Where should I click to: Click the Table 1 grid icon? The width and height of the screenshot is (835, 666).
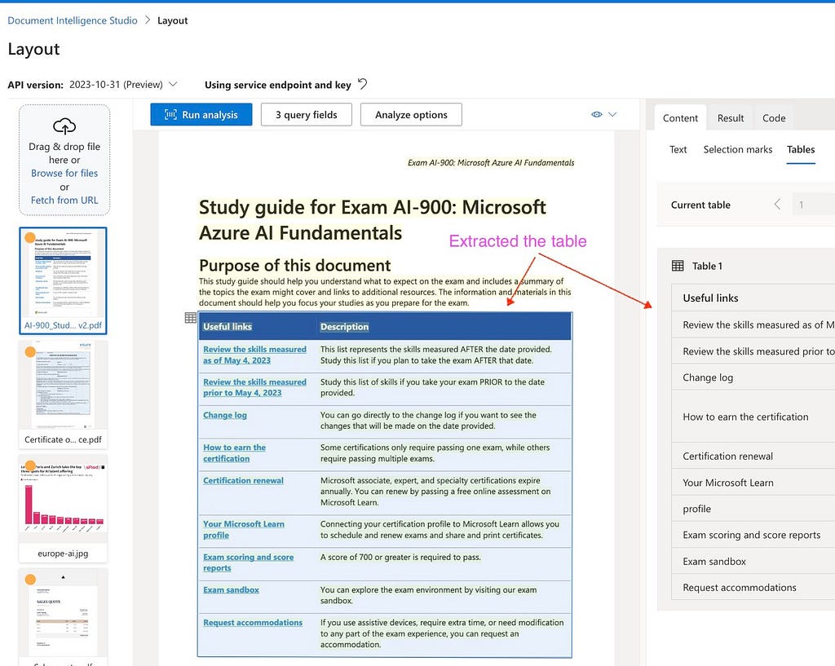click(x=678, y=266)
